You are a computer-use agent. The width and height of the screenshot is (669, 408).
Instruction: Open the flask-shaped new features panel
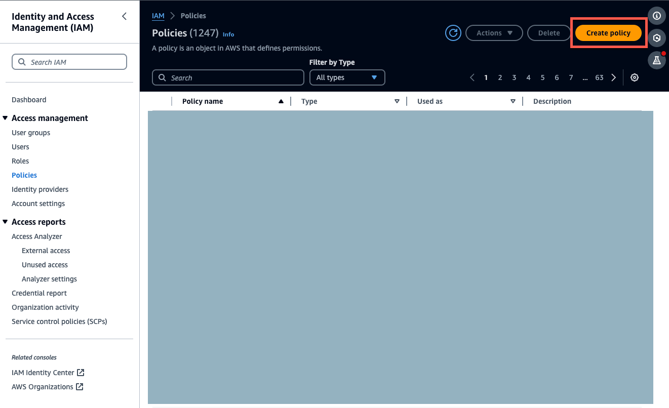(657, 60)
